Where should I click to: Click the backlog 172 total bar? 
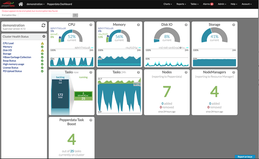[x=60, y=94]
